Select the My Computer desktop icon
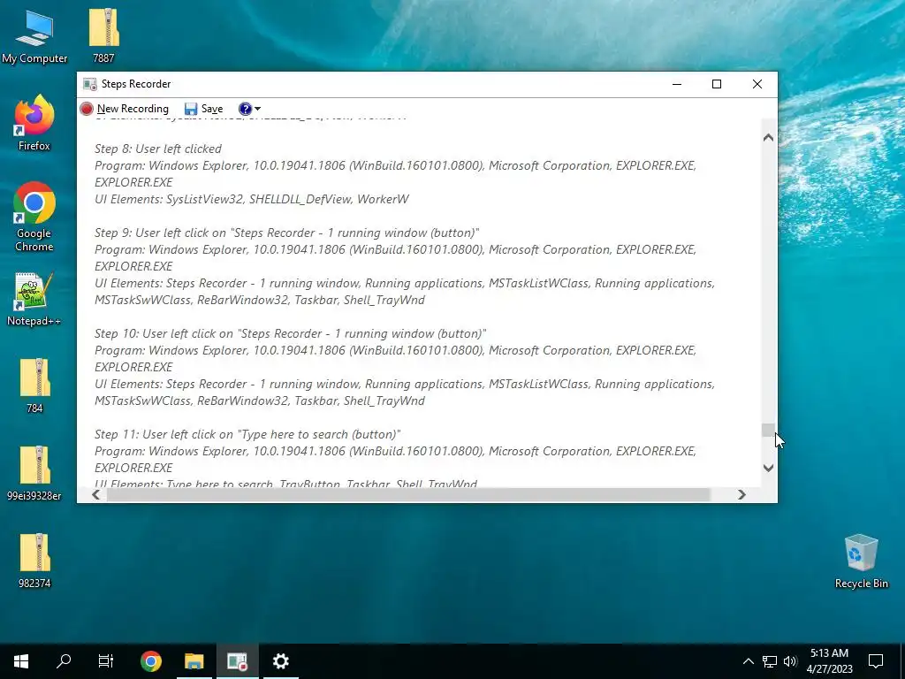Image resolution: width=905 pixels, height=679 pixels. pos(34,37)
